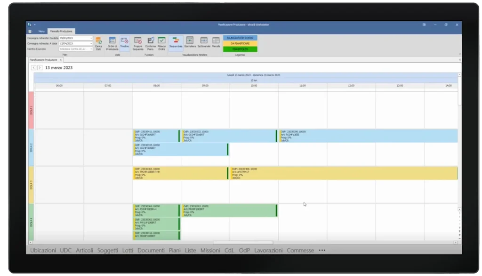The height and width of the screenshot is (276, 482).
Task: Open Soggetti in the bottom navigation
Action: click(108, 251)
